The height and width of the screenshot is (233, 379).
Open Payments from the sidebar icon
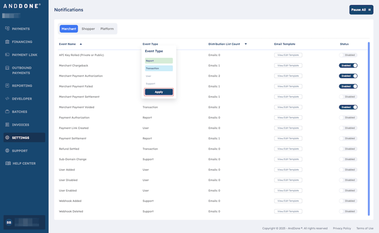click(7, 29)
